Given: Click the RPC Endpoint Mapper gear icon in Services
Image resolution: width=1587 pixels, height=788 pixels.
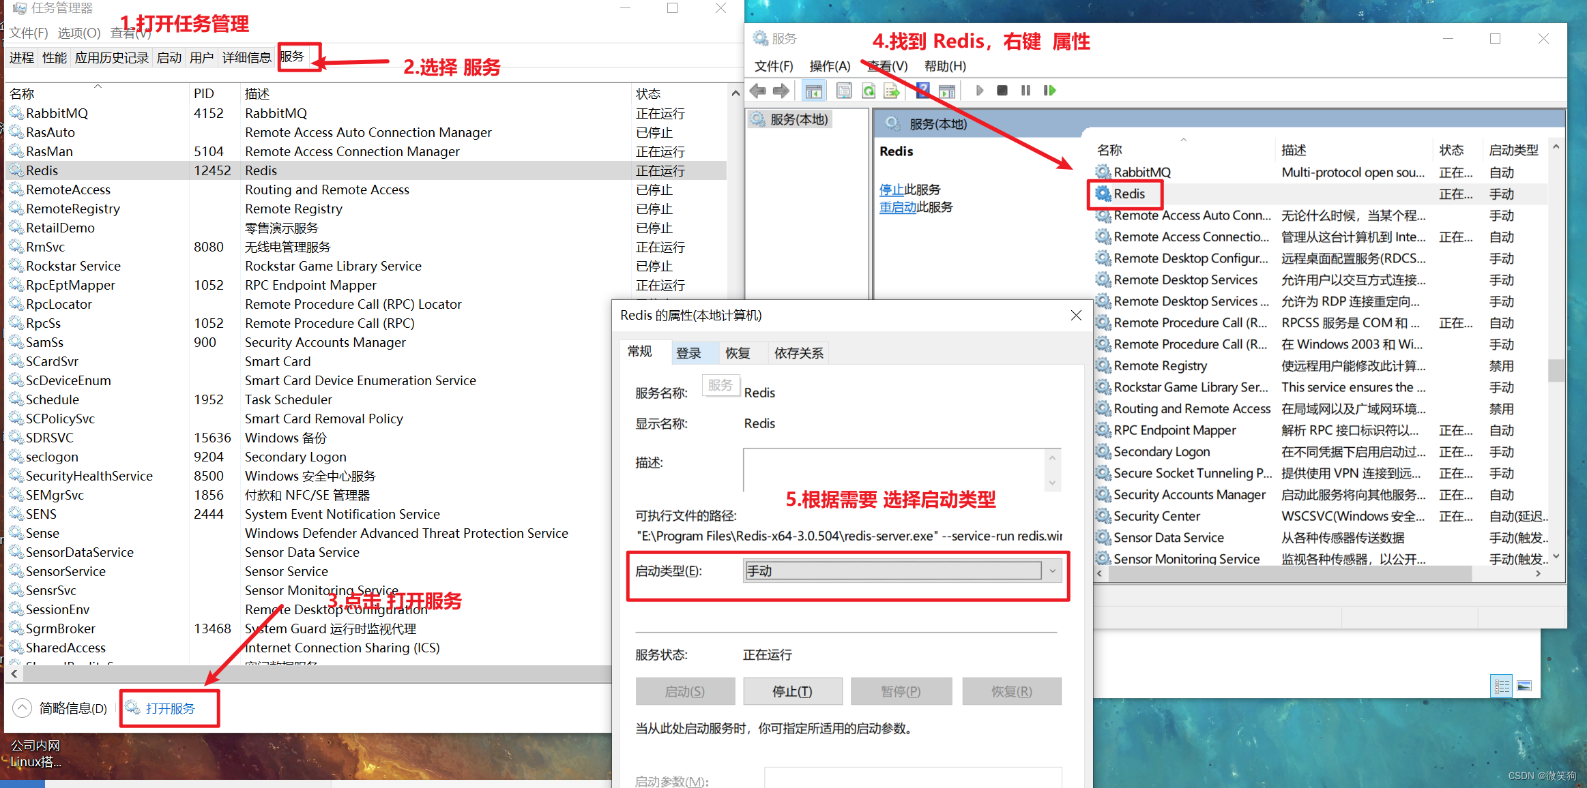Looking at the screenshot, I should point(1103,430).
